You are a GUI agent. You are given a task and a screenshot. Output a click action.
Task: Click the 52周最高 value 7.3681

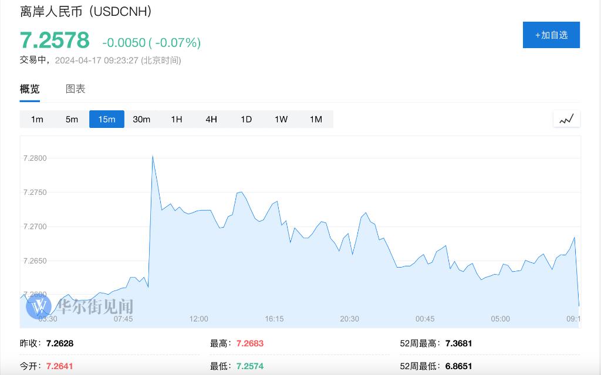(x=458, y=343)
